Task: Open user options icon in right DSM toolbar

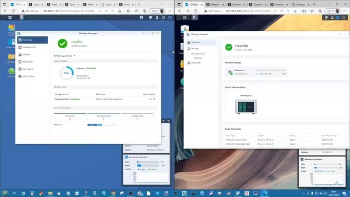Action: click(x=332, y=18)
